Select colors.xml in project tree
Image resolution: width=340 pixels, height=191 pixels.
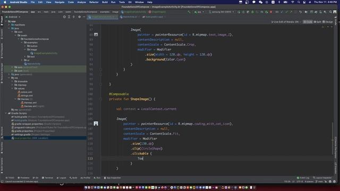(25, 92)
